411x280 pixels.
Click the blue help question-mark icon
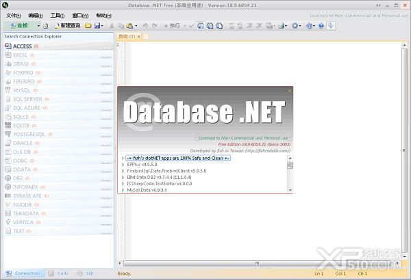click(x=321, y=26)
